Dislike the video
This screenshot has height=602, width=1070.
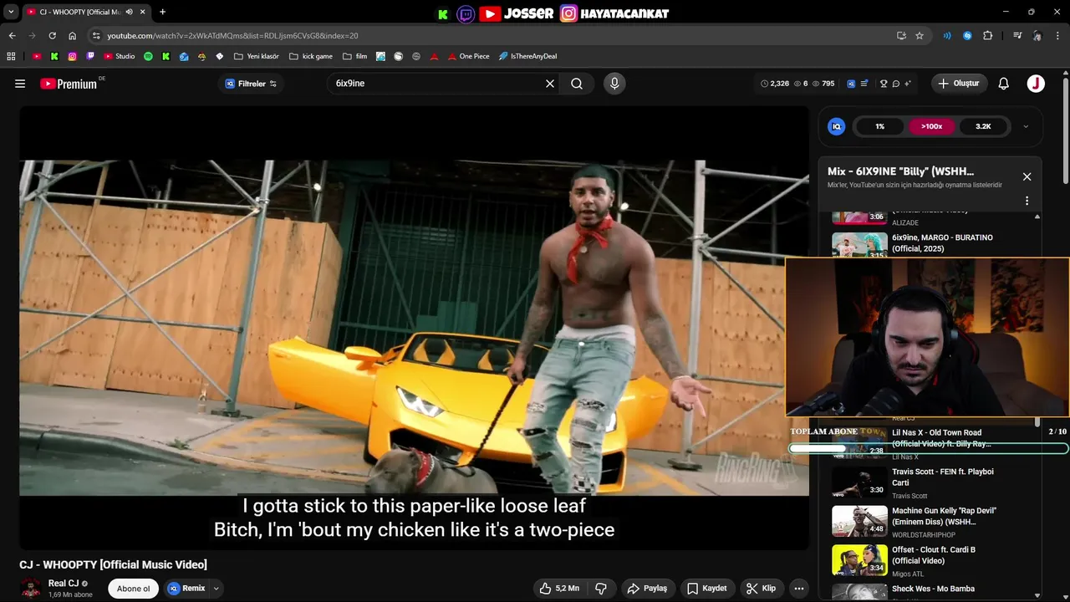(600, 589)
